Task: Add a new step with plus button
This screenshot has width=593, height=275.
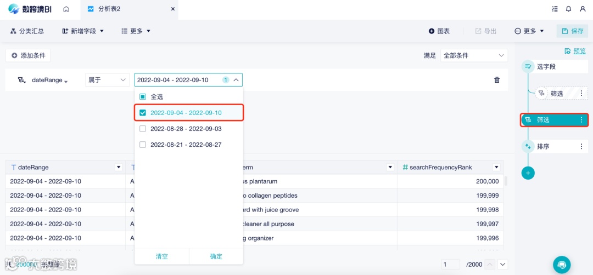Action: 528,173
